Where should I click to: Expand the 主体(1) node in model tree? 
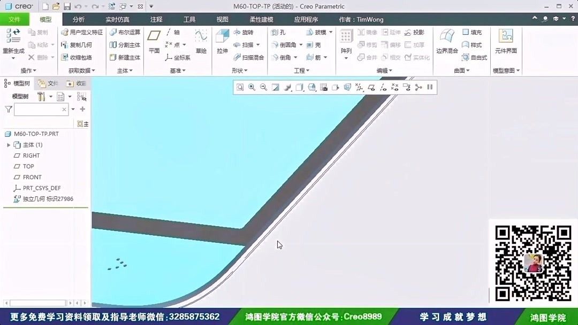(x=9, y=145)
